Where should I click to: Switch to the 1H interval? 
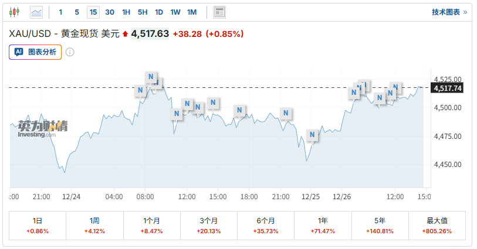(126, 12)
